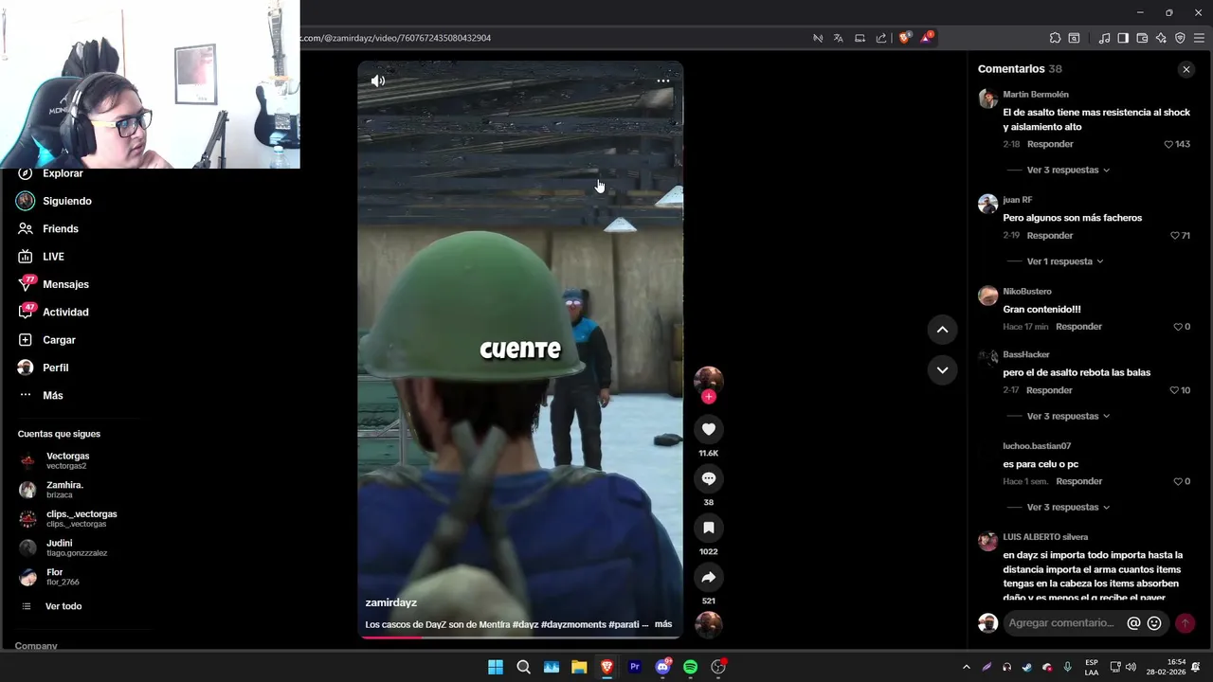This screenshot has height=682, width=1213.
Task: Insert a mention with the @ icon
Action: (x=1133, y=623)
